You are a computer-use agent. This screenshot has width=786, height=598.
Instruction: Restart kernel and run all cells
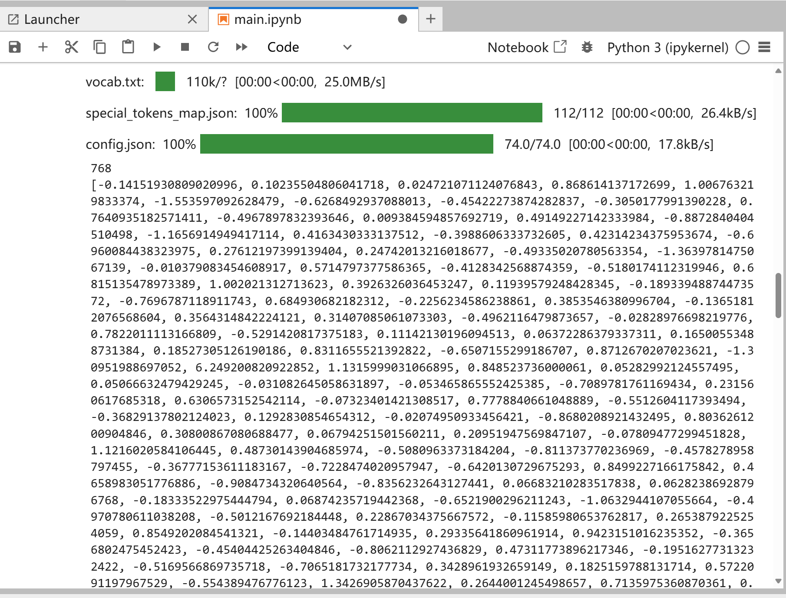pyautogui.click(x=241, y=47)
